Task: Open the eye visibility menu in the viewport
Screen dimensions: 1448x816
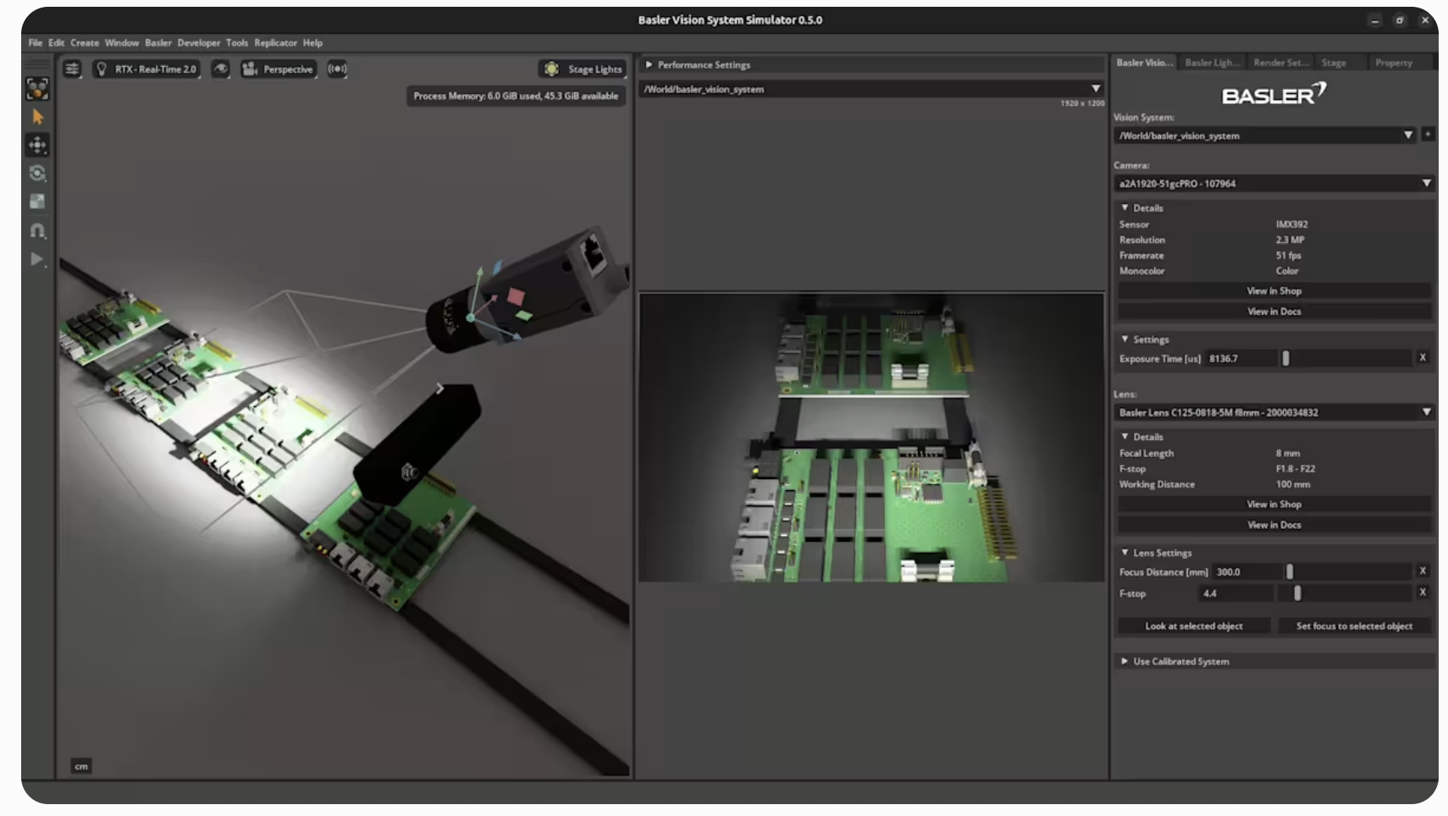Action: (220, 69)
